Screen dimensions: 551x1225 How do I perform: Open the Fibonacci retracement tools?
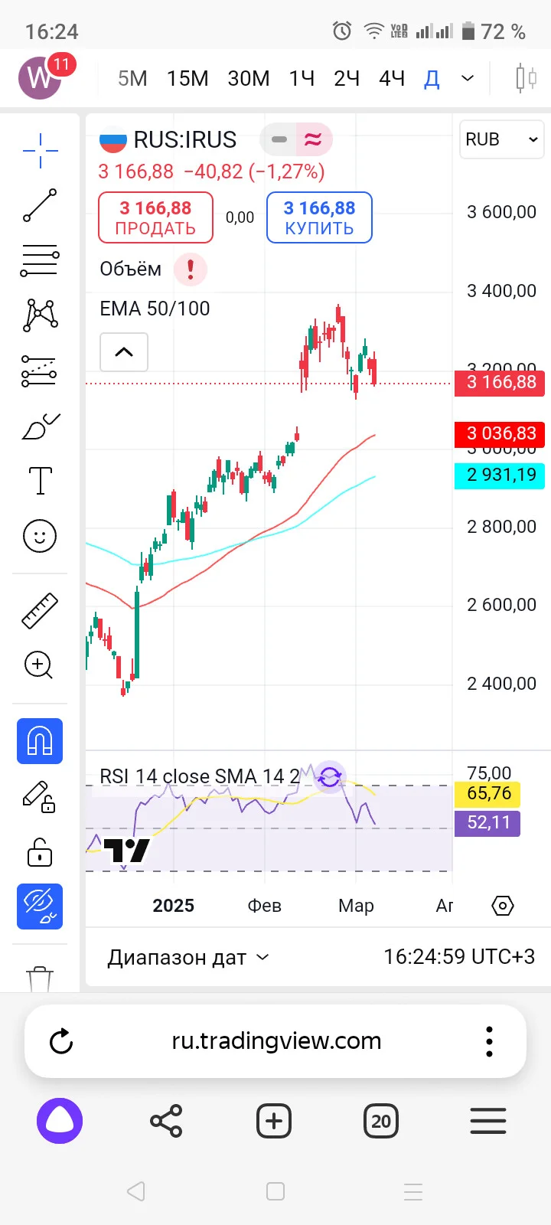coord(40,260)
